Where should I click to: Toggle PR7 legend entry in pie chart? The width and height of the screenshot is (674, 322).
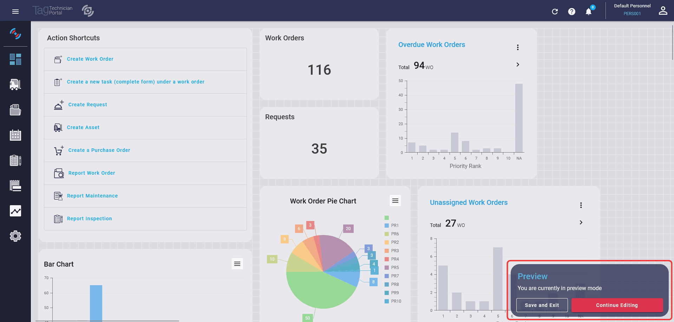click(392, 276)
